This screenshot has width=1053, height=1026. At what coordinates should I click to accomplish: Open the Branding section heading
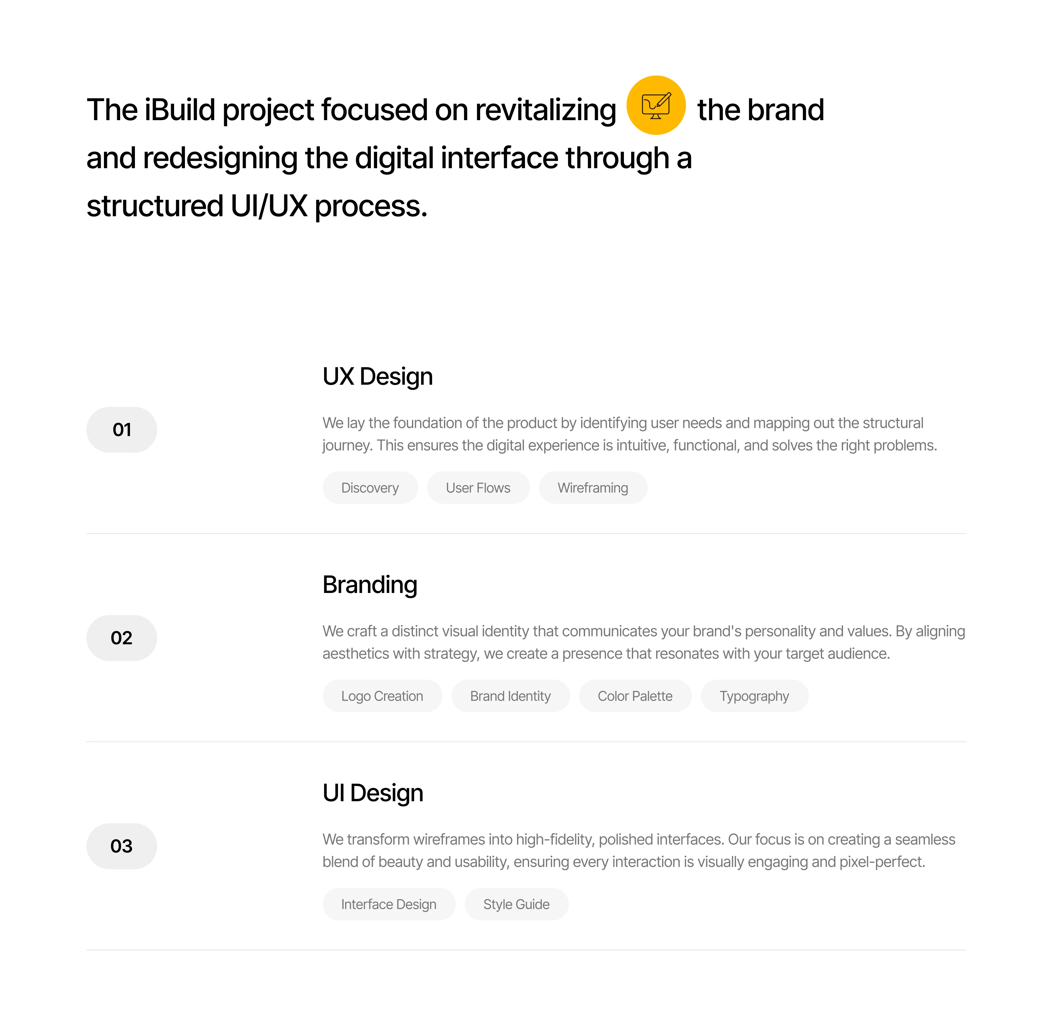(x=370, y=584)
